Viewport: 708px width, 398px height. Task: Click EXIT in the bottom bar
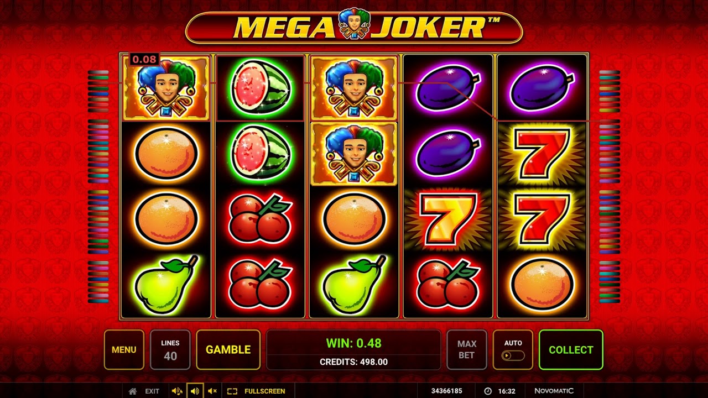[x=152, y=391]
